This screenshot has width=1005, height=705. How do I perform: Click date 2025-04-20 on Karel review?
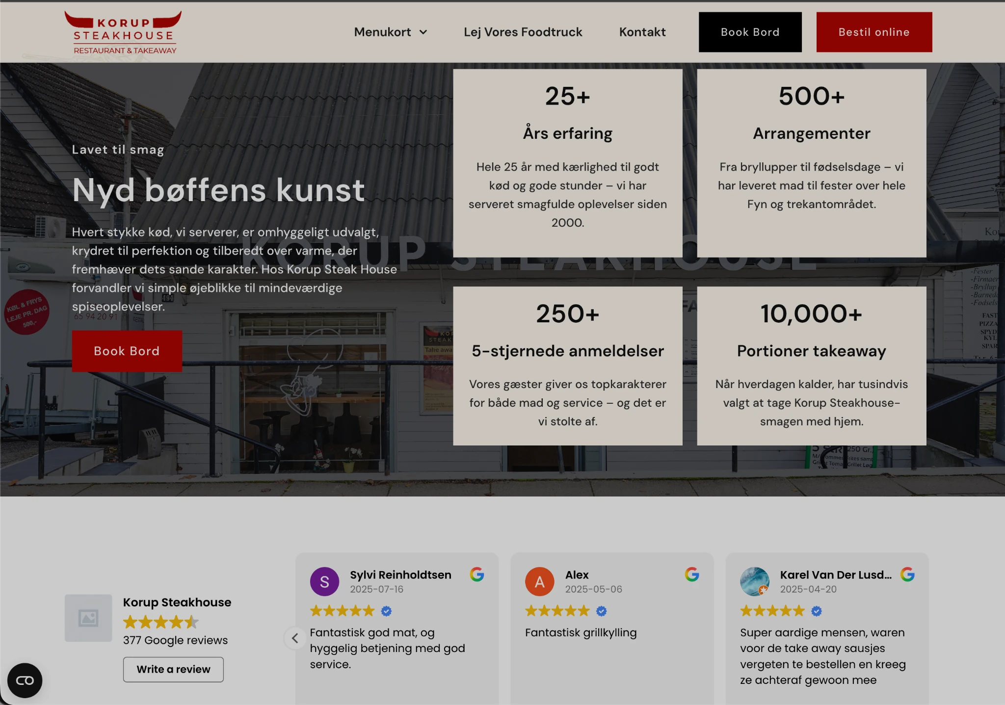(x=808, y=589)
